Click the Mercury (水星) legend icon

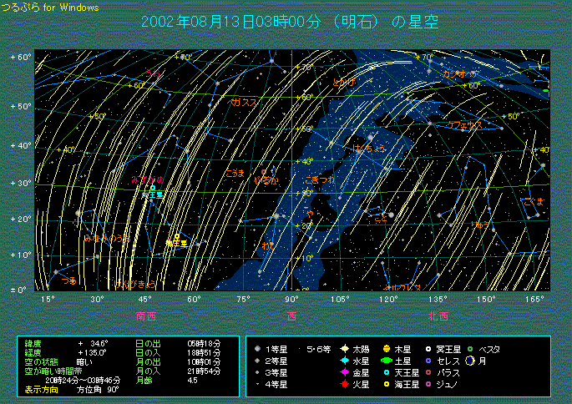[344, 360]
